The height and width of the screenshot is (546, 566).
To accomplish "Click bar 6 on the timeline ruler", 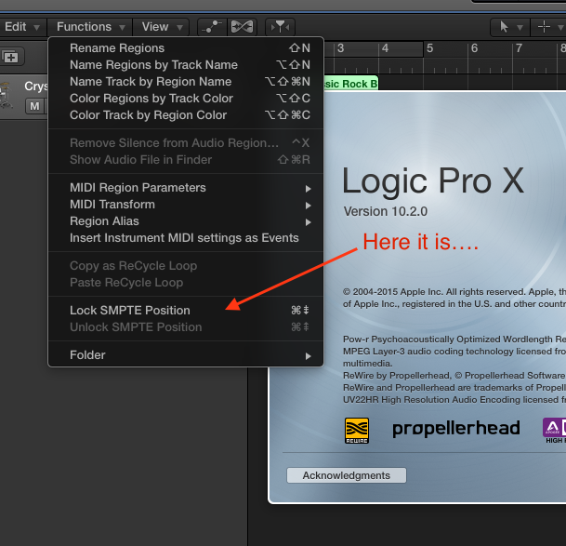I will (474, 48).
